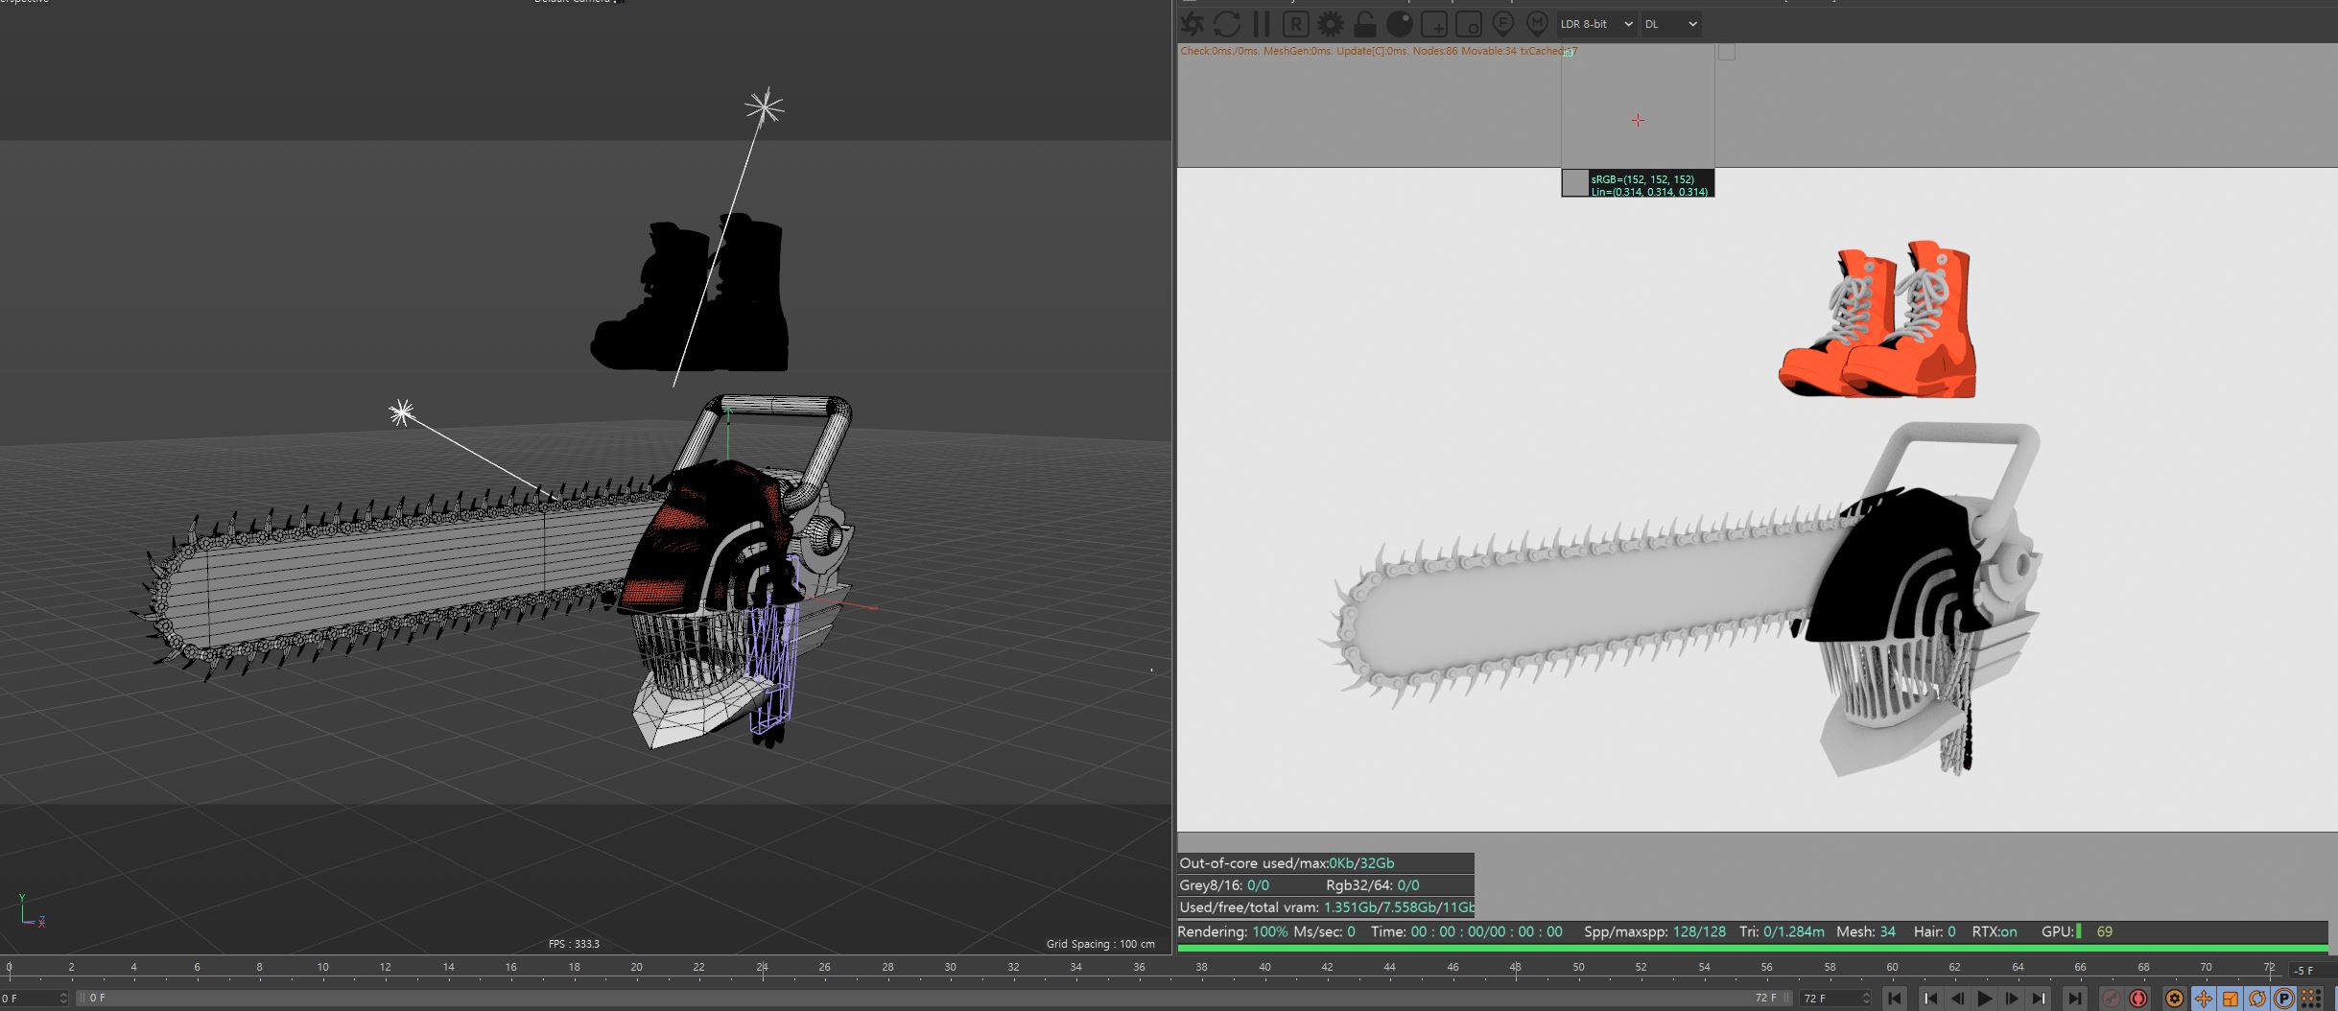Click the orange keyframe settings gear icon
Image resolution: width=2338 pixels, height=1011 pixels.
(2175, 999)
